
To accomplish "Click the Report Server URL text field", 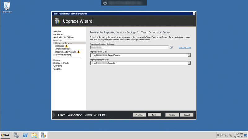I will pos(139,55).
